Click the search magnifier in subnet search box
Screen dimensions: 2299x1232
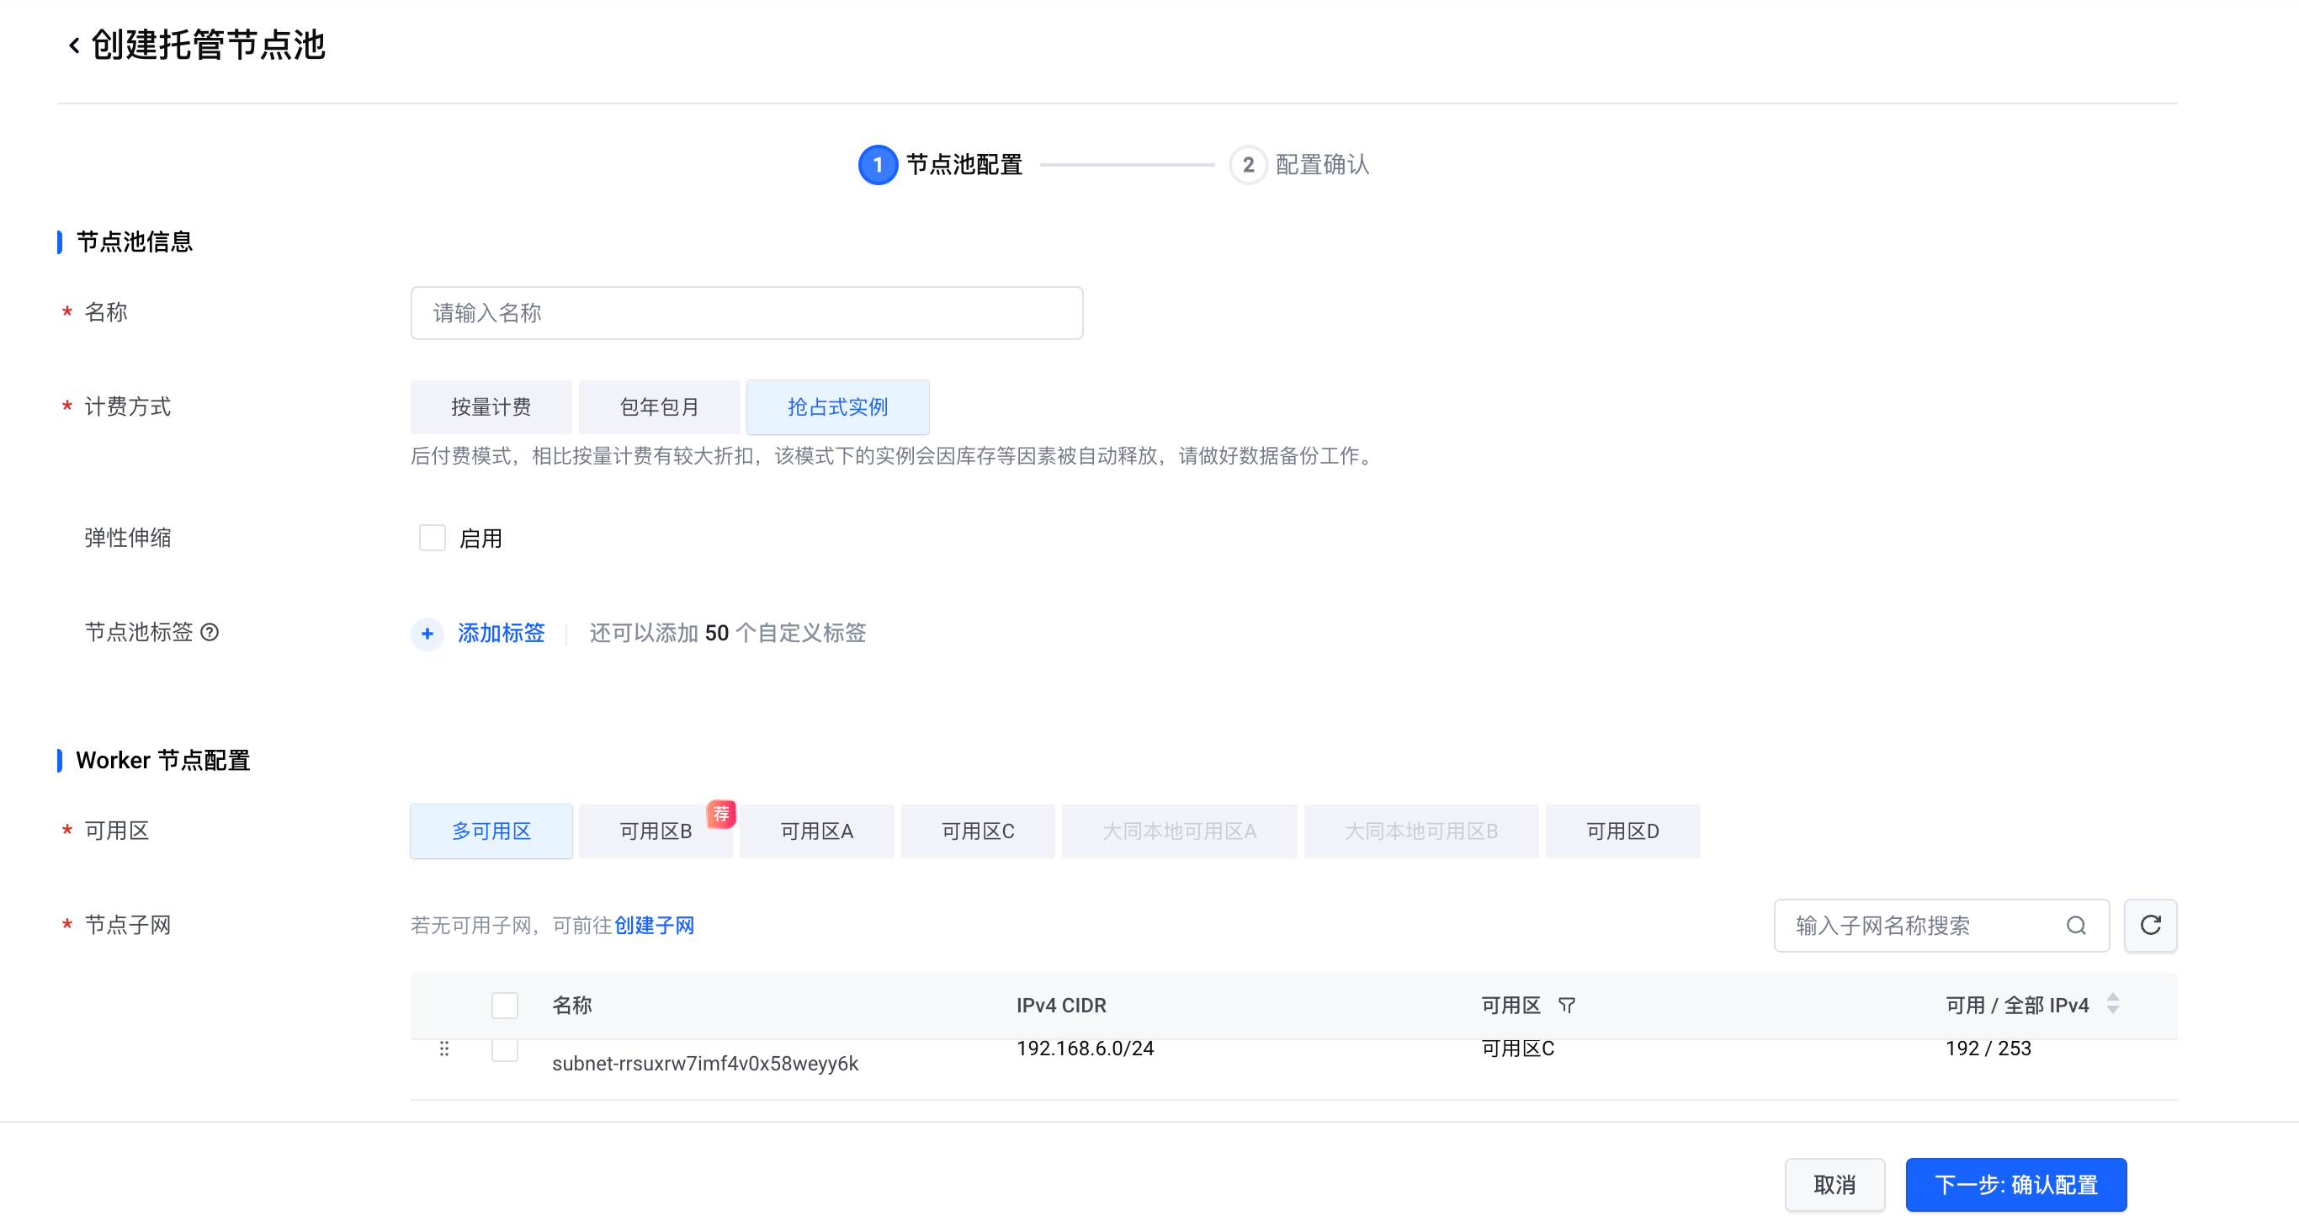(x=2076, y=925)
